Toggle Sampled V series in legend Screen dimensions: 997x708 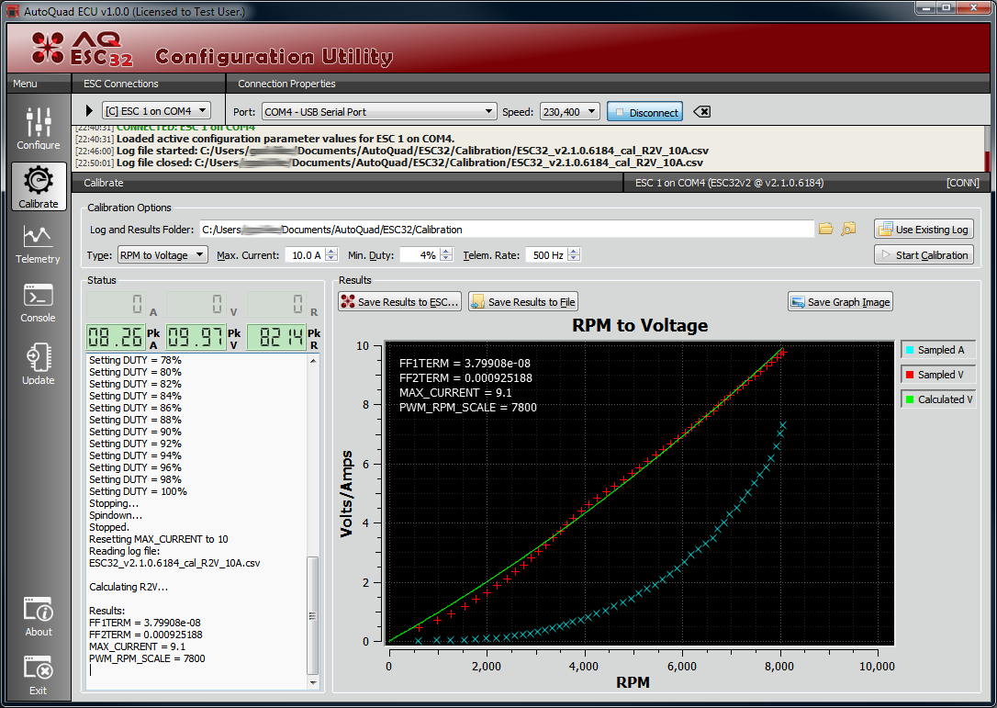938,375
